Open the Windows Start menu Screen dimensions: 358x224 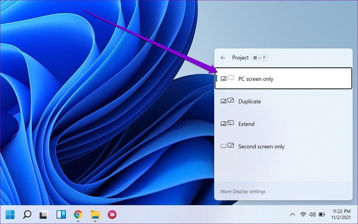[10, 214]
